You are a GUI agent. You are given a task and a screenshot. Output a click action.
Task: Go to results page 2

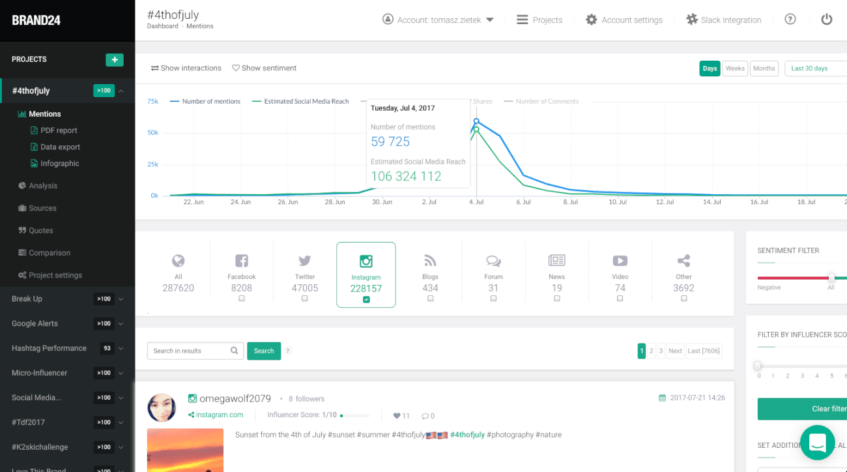pyautogui.click(x=652, y=351)
